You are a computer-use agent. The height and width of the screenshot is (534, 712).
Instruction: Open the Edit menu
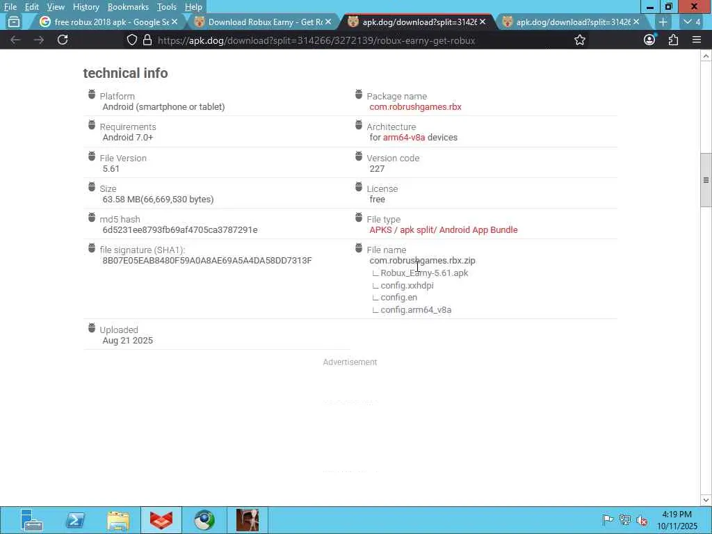click(31, 7)
